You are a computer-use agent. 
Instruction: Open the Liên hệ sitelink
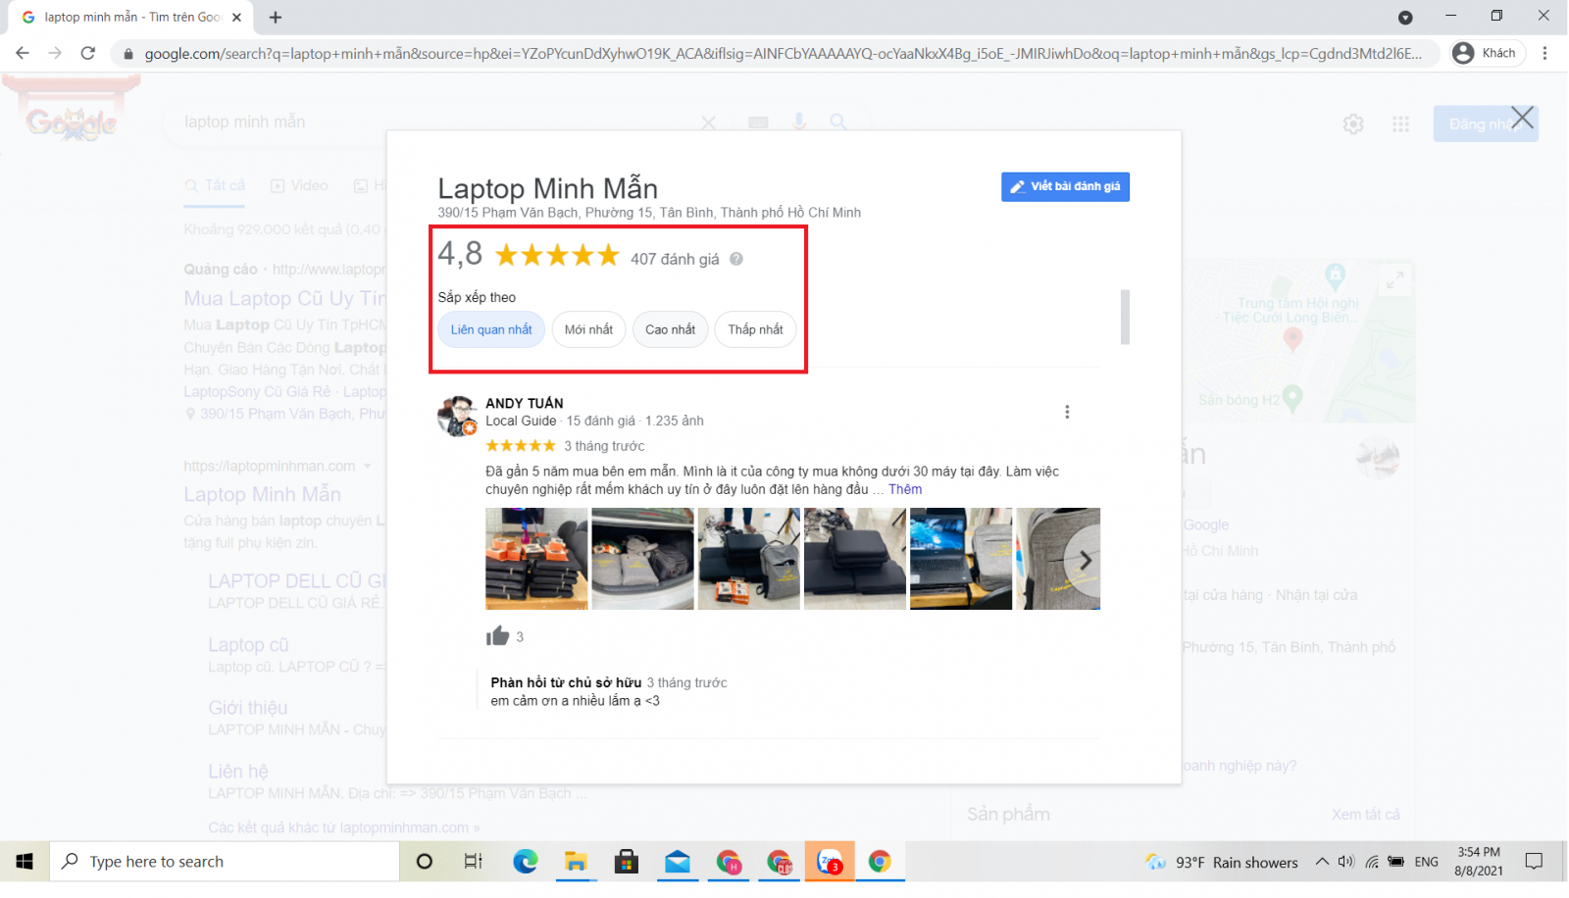point(238,772)
